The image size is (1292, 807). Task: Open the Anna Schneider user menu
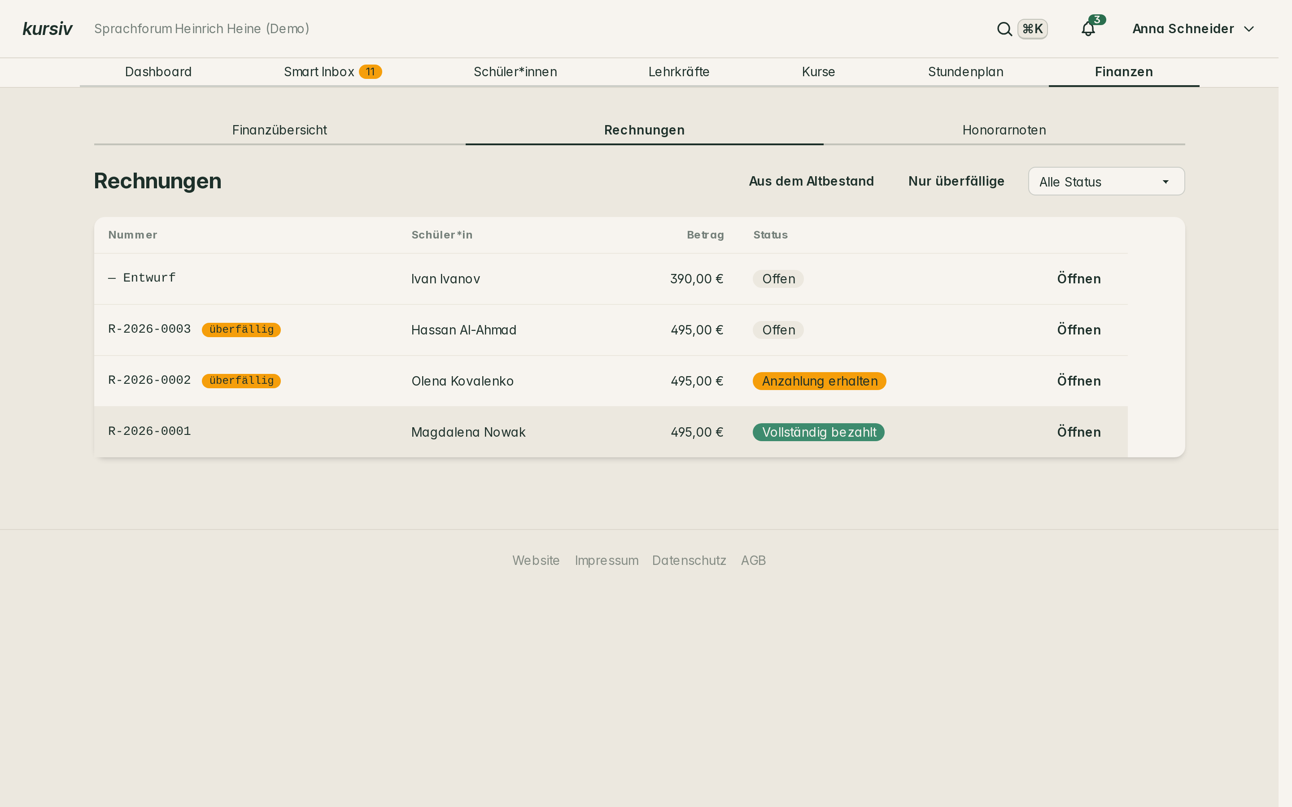click(x=1193, y=29)
